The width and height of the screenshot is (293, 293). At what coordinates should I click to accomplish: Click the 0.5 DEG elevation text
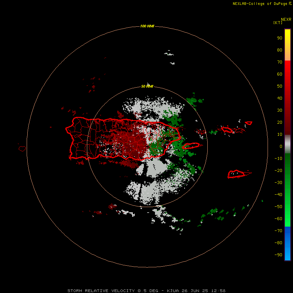(148, 291)
